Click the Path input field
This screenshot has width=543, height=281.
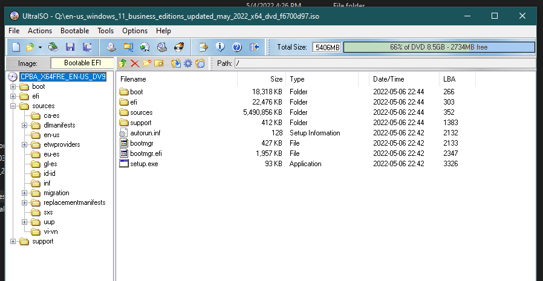point(385,63)
